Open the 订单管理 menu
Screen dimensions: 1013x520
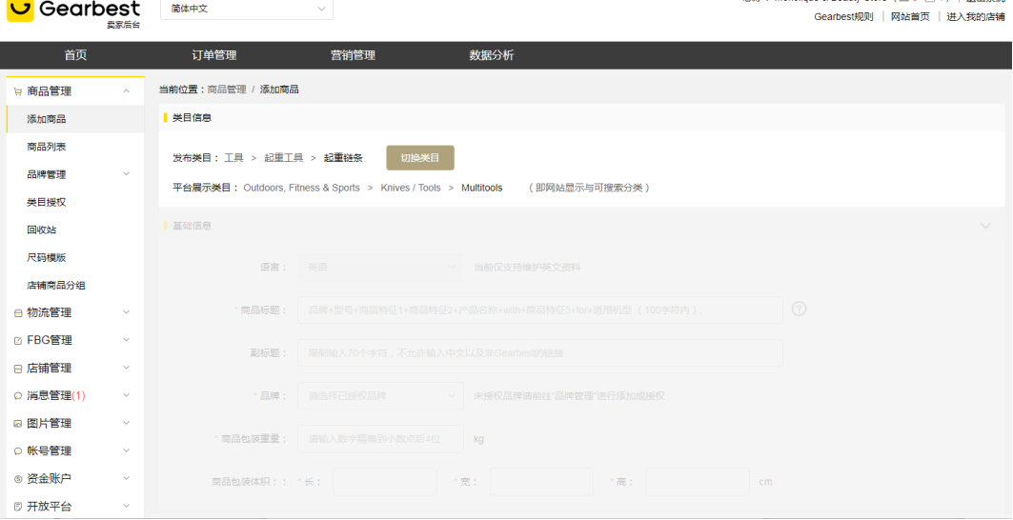(x=214, y=55)
